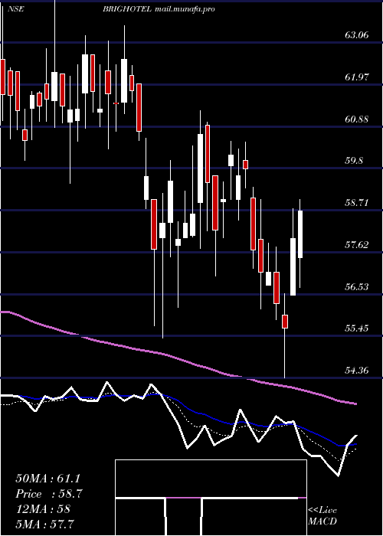
Task: Click the 5MA : 57.7 readout
Action: 45,524
